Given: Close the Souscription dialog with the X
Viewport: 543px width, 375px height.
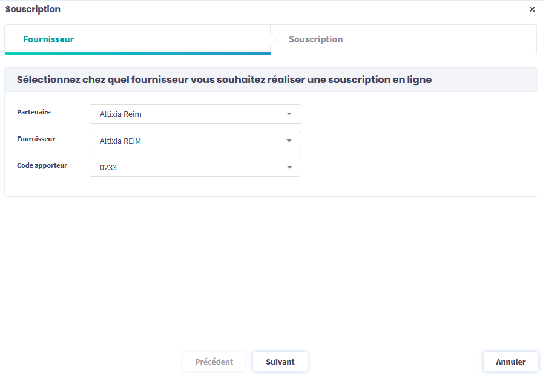Looking at the screenshot, I should [532, 10].
